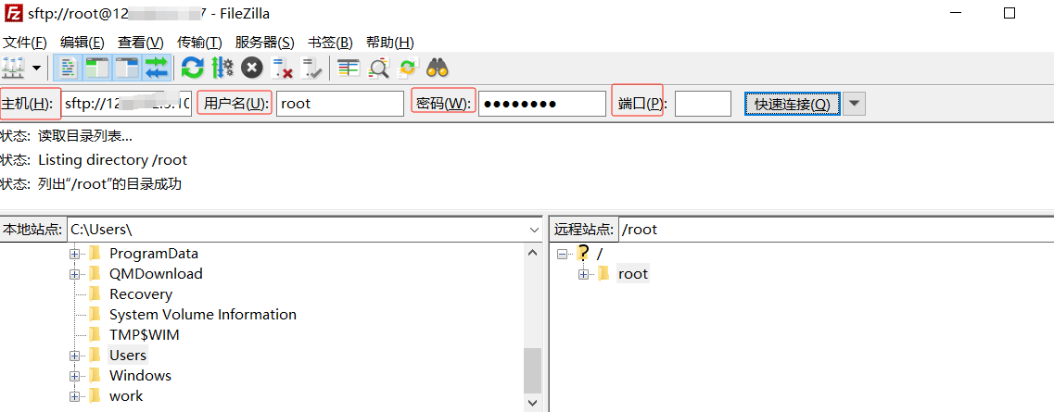Viewport: 1054px width, 412px height.
Task: Select the System Volume Information folder
Action: click(203, 314)
